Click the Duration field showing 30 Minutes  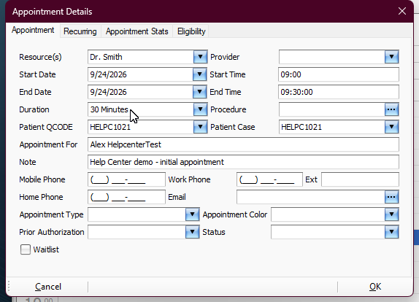pos(141,109)
